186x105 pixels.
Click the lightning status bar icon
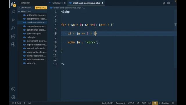coord(24,103)
